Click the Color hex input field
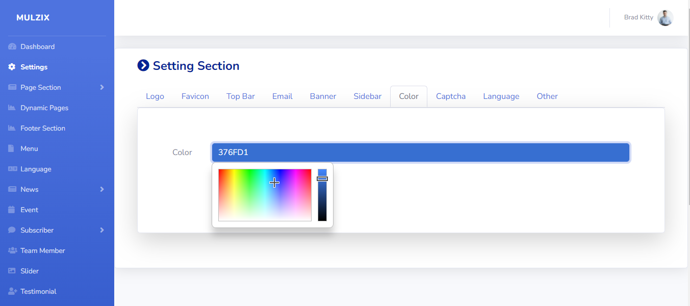Image resolution: width=690 pixels, height=306 pixels. pos(421,152)
